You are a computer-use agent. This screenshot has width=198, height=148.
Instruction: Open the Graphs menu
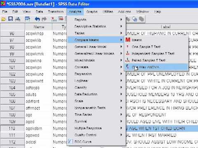(92, 12)
